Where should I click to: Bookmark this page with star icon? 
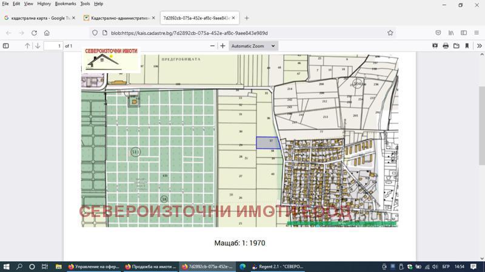pyautogui.click(x=390, y=33)
